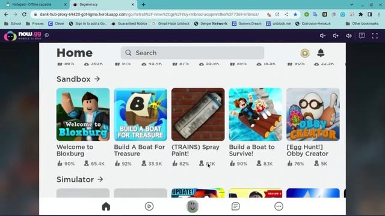Reload the current page
385x216 pixels.
(x=24, y=14)
